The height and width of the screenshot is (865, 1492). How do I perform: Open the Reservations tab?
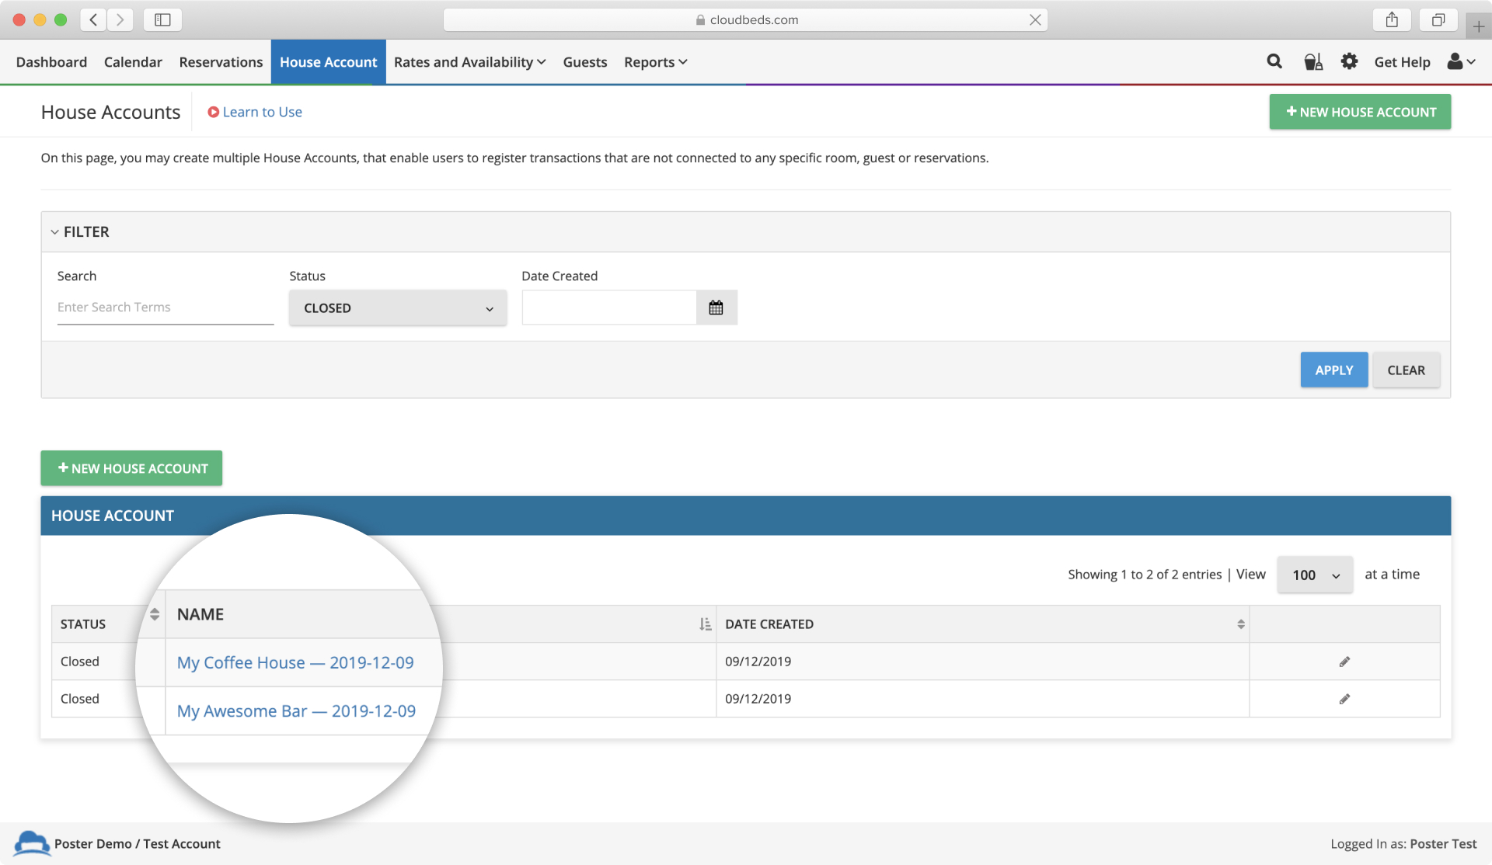(221, 62)
